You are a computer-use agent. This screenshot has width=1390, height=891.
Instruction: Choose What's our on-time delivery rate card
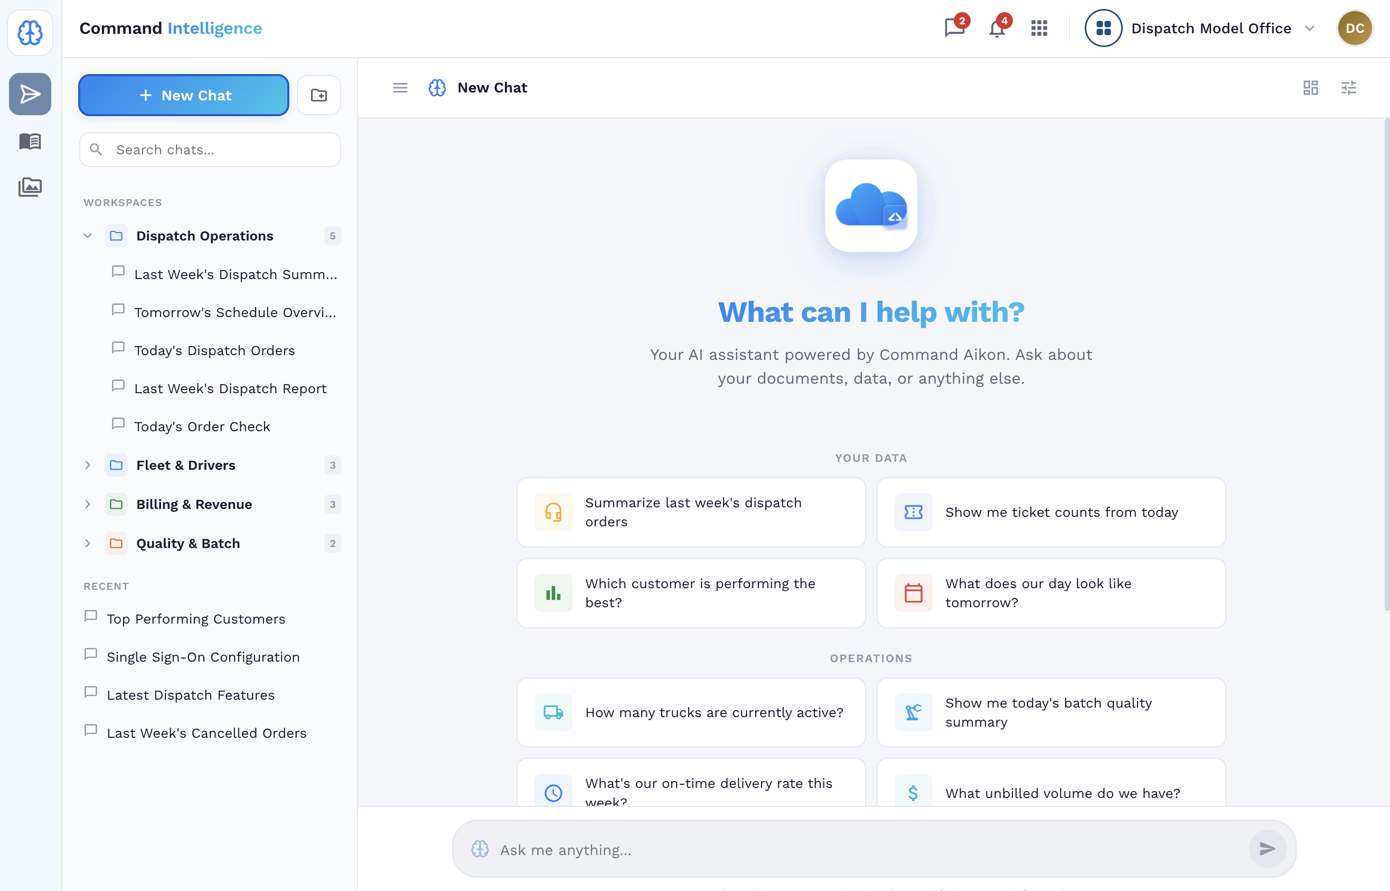[x=691, y=783]
